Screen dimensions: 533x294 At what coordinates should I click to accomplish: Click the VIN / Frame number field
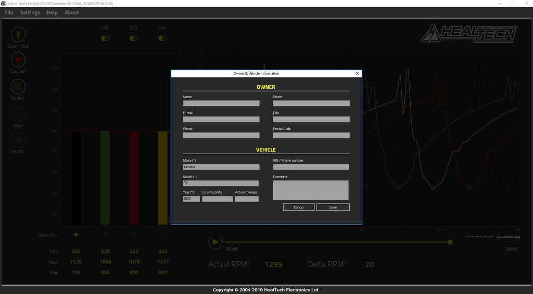(311, 167)
